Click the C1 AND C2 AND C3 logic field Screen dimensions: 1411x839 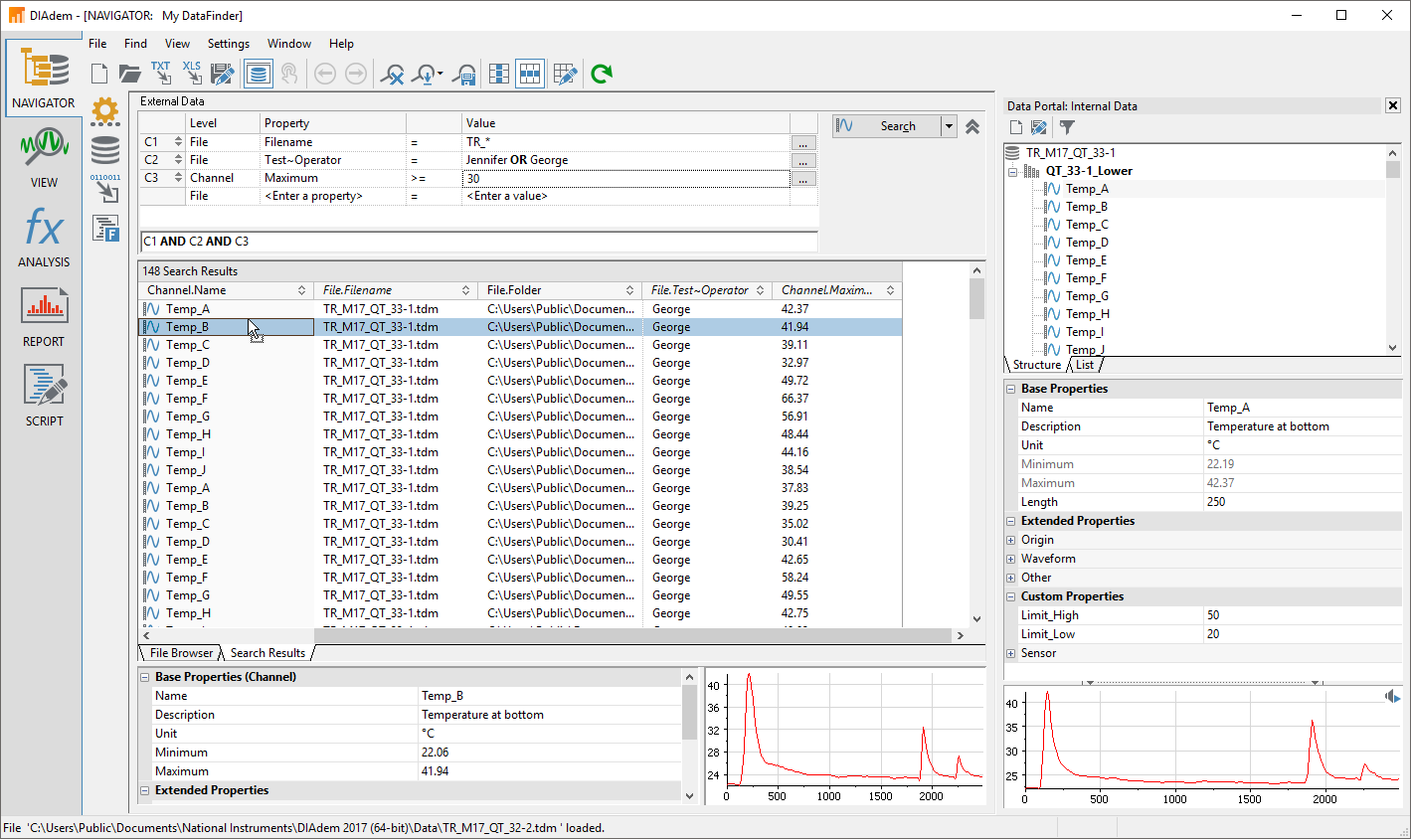click(478, 242)
